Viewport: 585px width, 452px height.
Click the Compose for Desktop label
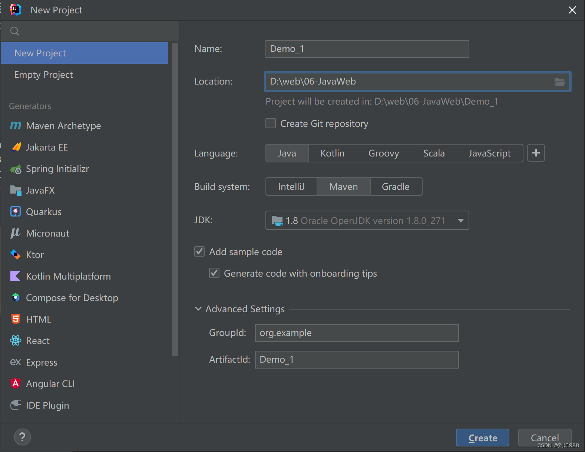(72, 298)
